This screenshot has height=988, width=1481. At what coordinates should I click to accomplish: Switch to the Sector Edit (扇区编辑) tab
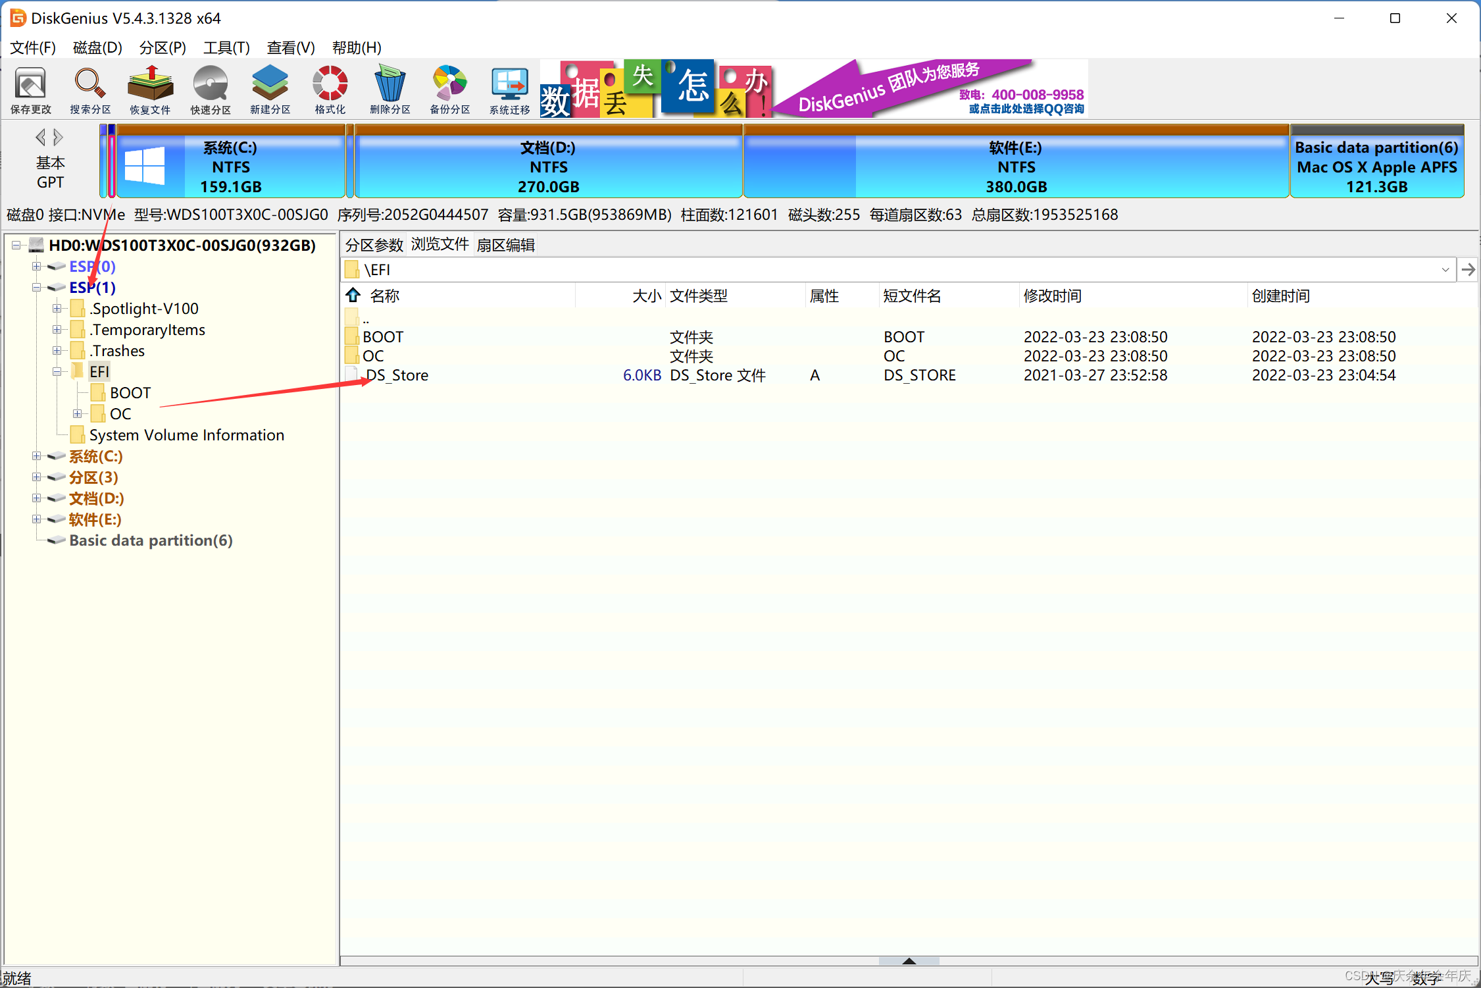[x=505, y=245]
